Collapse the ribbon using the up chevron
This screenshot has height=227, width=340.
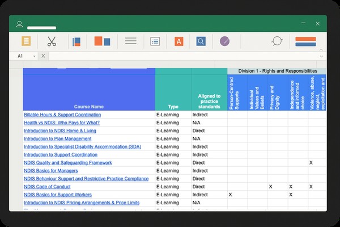coord(321,50)
